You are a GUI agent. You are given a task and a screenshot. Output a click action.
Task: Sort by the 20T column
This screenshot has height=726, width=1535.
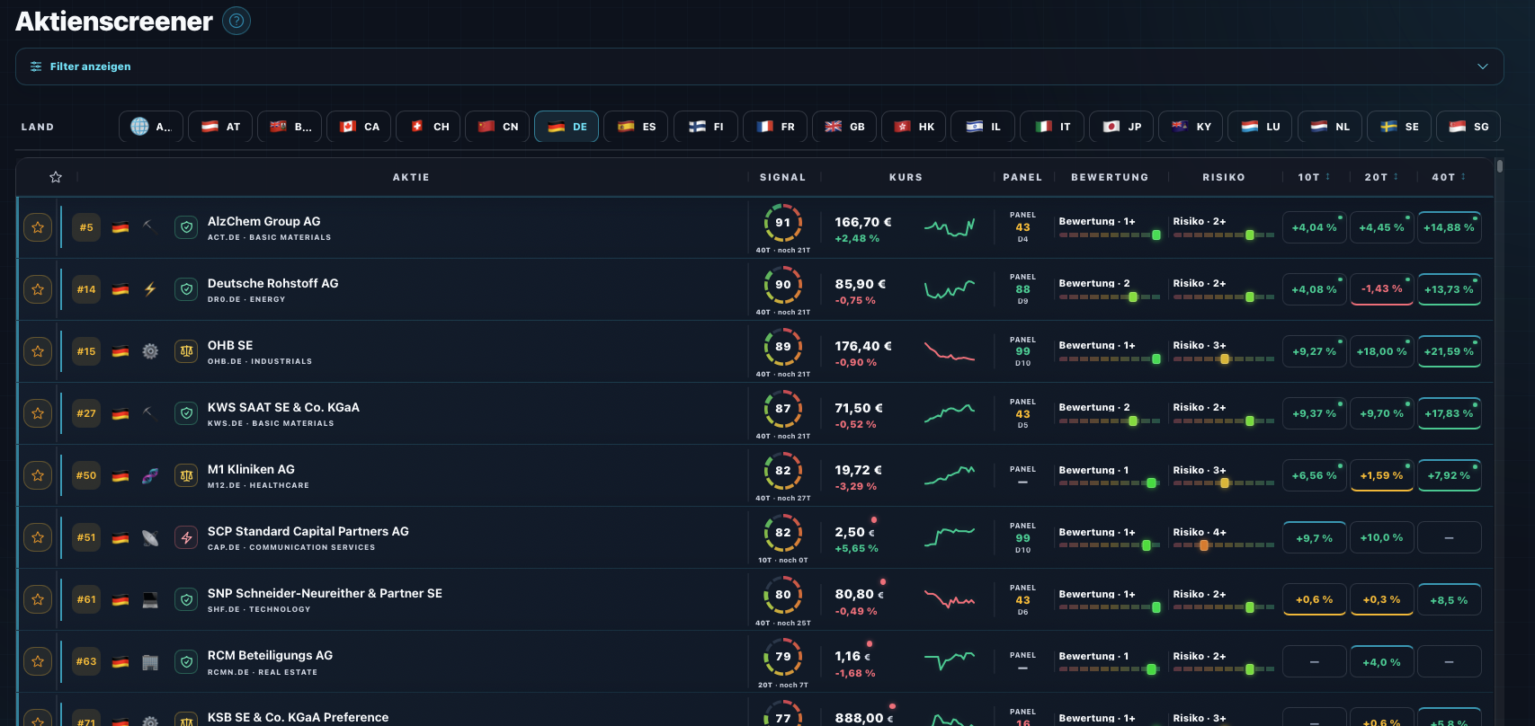[x=1381, y=177]
